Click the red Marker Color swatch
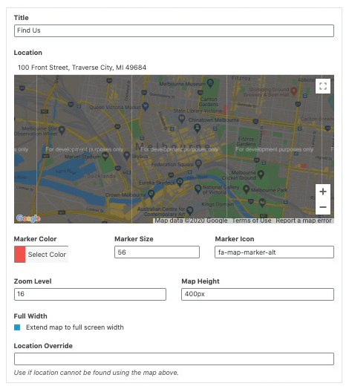Screen dimensions: 349x389 [20, 255]
